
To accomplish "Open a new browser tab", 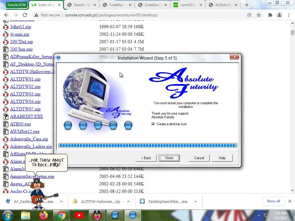I will (x=247, y=5).
